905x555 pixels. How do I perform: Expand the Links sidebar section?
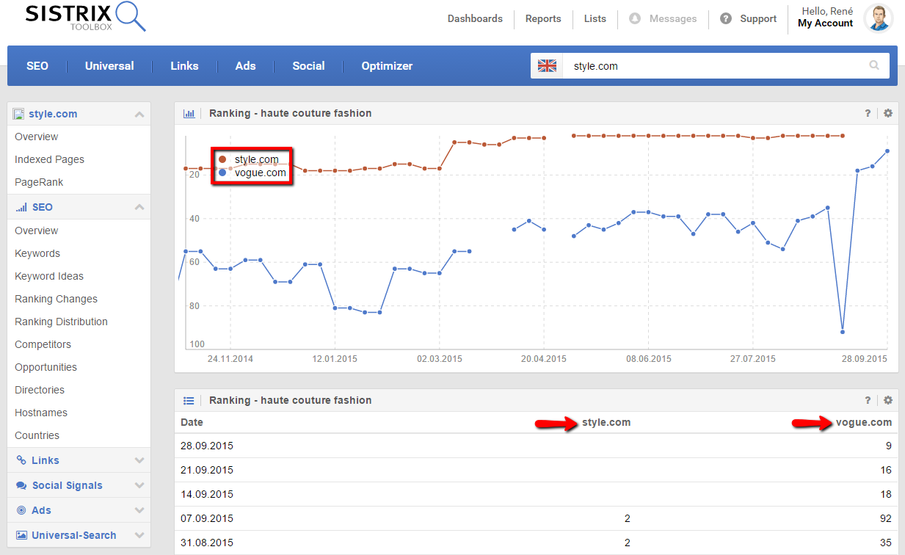pyautogui.click(x=139, y=460)
